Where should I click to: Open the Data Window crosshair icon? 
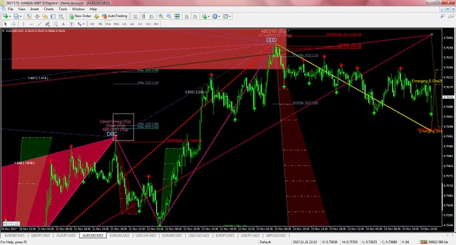37,16
